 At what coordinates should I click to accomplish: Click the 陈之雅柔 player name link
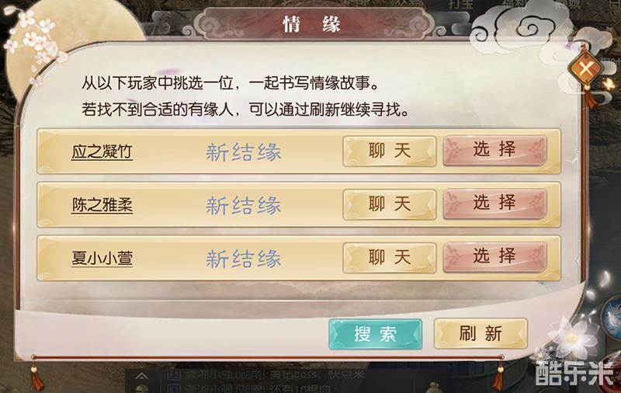tap(102, 205)
